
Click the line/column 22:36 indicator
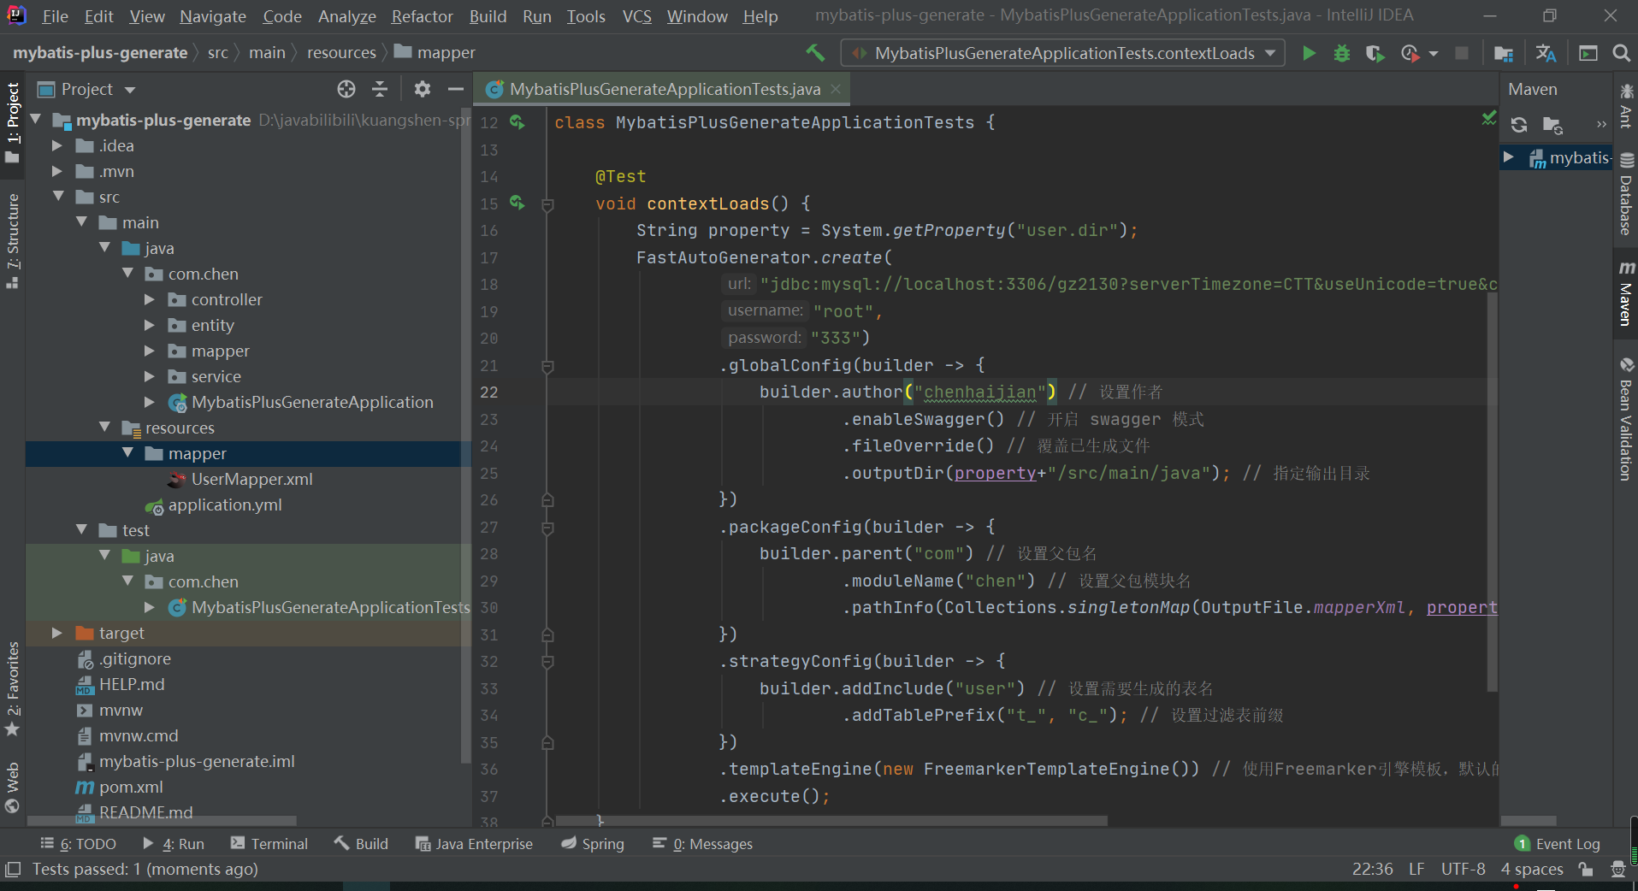pos(1372,869)
